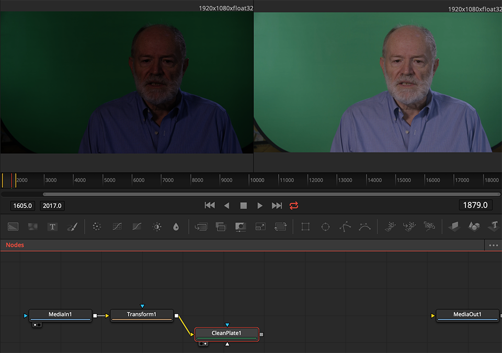
Task: Add a Fast Noise node from the toolbar
Action: [x=32, y=227]
